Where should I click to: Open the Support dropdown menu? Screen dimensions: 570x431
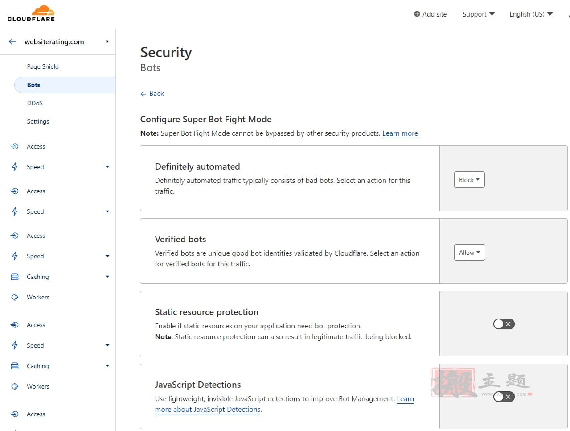pos(479,14)
